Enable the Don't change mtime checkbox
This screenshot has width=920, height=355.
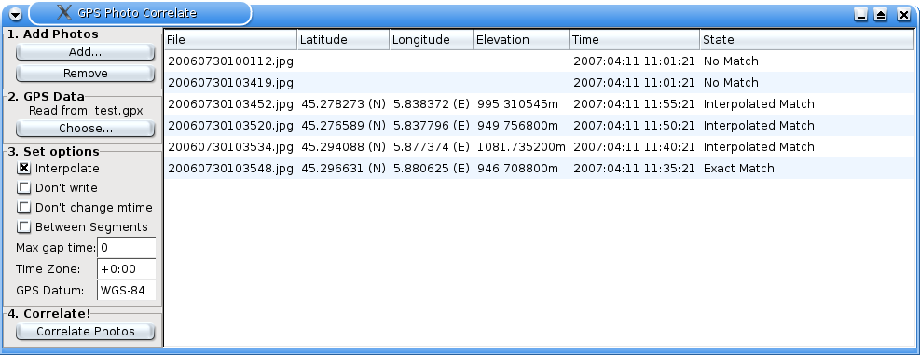pyautogui.click(x=24, y=208)
